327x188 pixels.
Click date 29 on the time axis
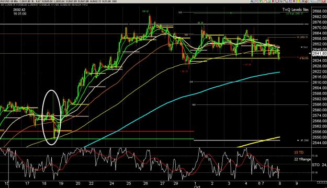(x=176, y=183)
